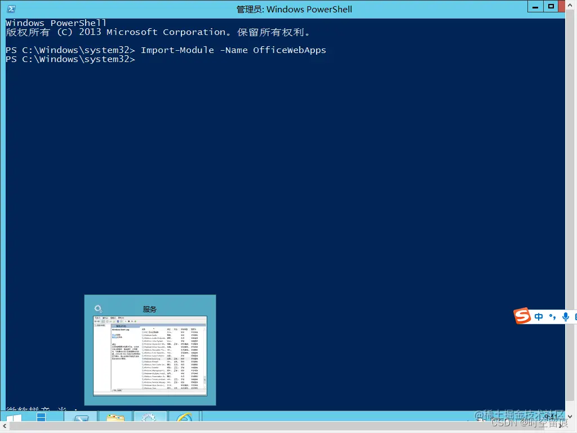This screenshot has height=433, width=577.
Task: Open File Explorer from the taskbar
Action: point(116,417)
